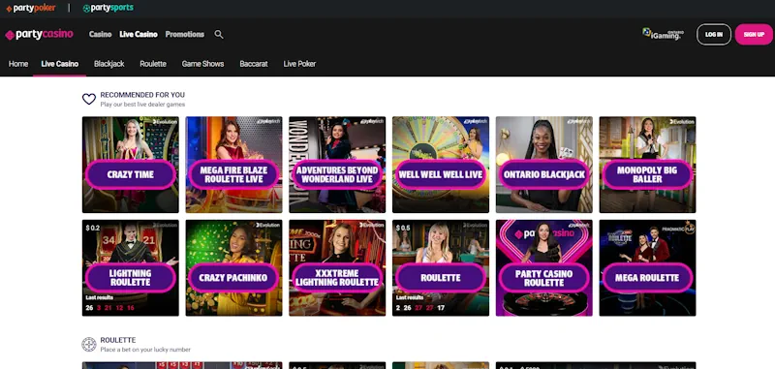
Task: Switch to the Home tab
Action: (18, 64)
